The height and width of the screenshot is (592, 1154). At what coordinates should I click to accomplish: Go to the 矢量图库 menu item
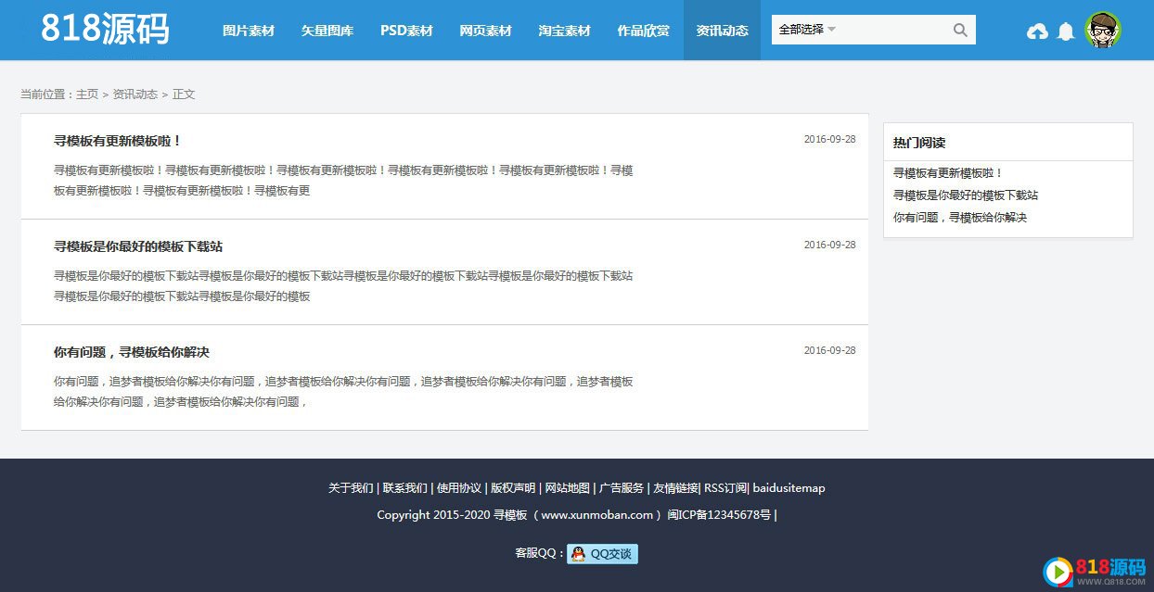click(327, 31)
